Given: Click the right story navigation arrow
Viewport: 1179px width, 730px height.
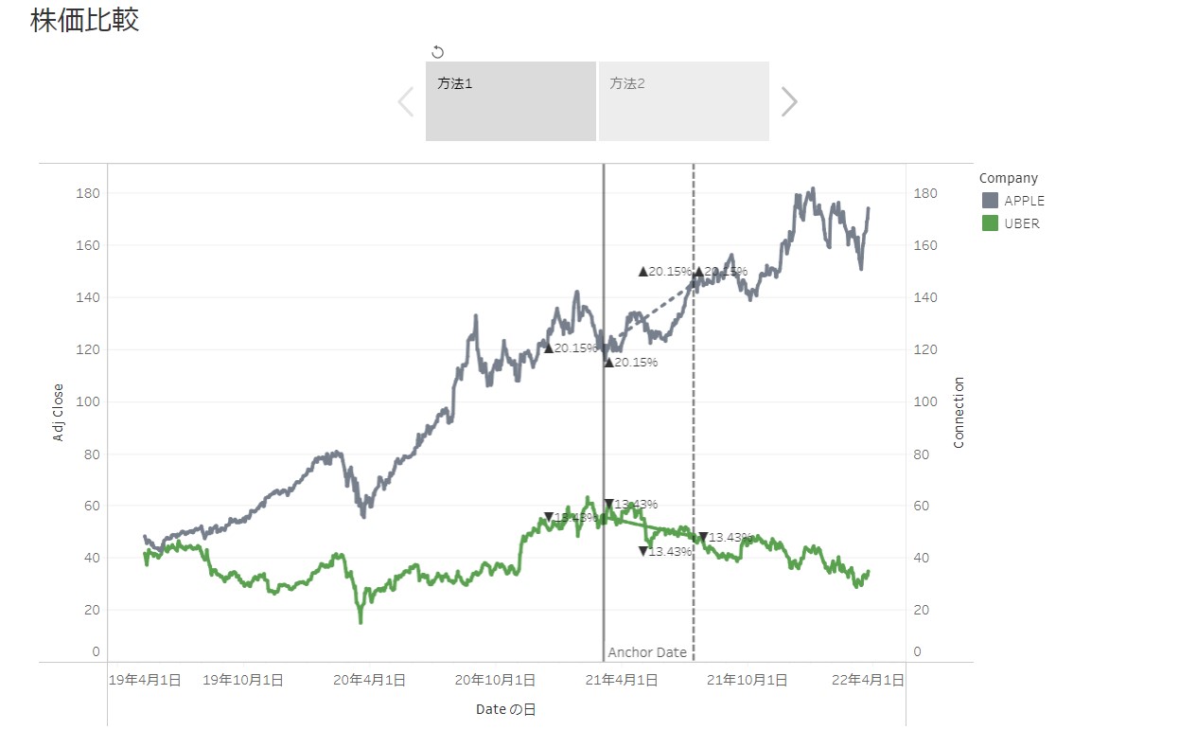Looking at the screenshot, I should [x=789, y=100].
